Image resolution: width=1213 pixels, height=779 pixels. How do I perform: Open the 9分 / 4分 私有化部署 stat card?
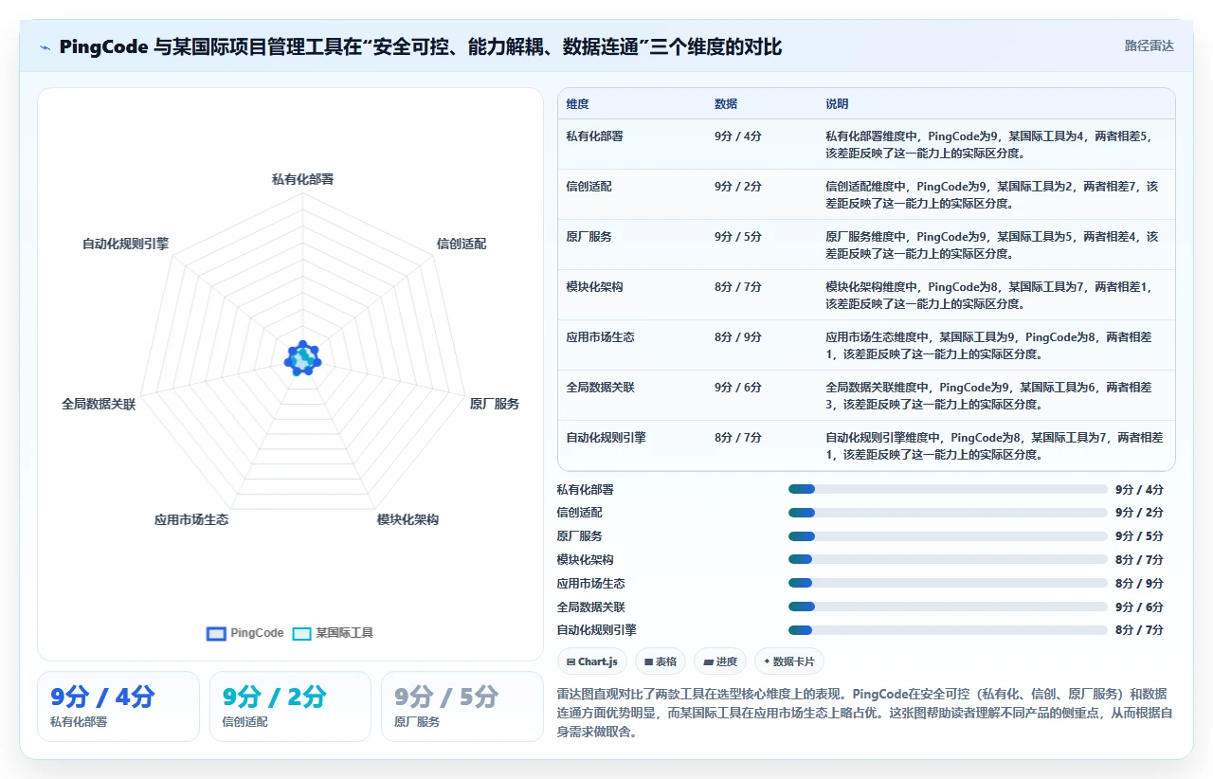click(118, 706)
